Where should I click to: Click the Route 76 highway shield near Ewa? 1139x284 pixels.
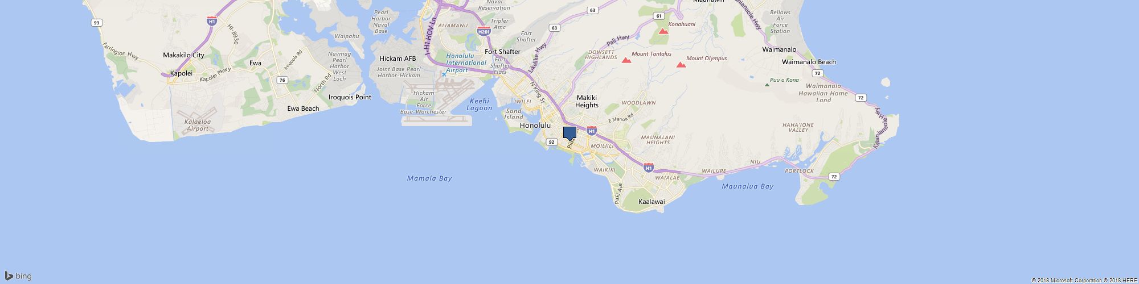282,80
